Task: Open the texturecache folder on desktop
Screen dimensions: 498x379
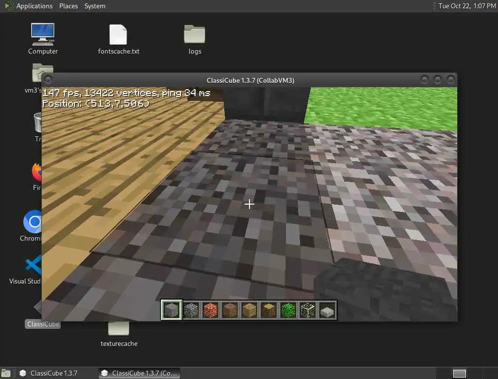Action: click(119, 334)
